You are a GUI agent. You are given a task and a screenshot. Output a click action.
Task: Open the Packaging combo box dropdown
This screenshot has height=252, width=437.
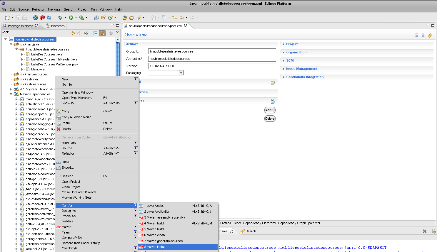(x=181, y=73)
